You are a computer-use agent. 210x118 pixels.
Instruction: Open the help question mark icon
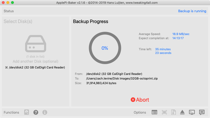coord(36,112)
